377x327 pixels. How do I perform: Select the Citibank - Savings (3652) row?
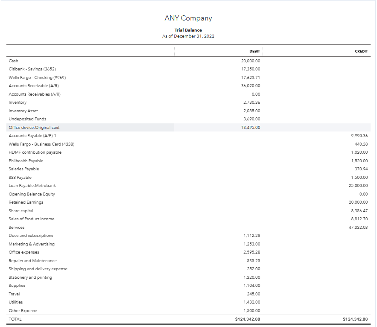[188, 69]
